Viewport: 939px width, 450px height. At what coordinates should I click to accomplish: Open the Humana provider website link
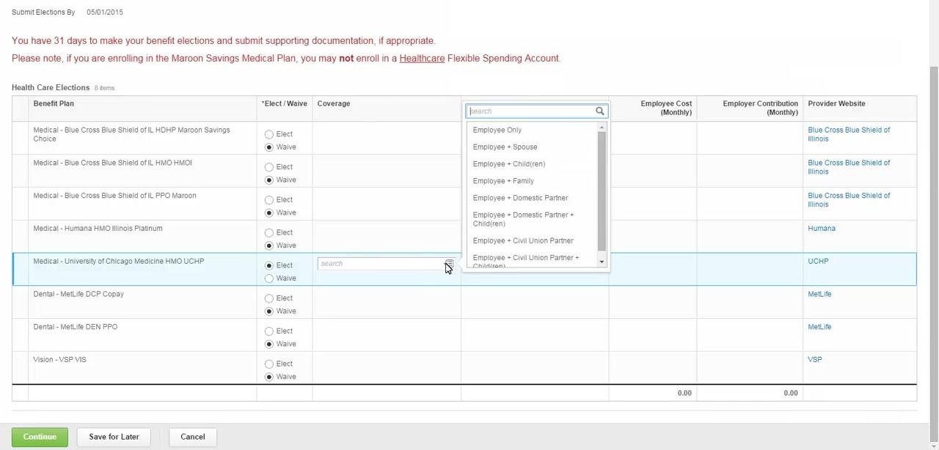[x=822, y=229]
